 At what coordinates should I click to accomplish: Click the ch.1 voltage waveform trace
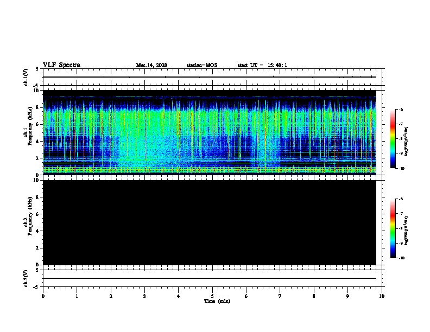click(210, 77)
